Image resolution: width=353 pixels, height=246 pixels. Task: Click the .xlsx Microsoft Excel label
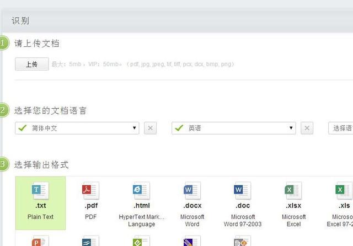pos(293,220)
